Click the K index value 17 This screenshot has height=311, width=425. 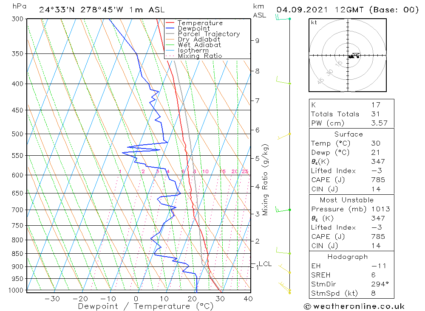click(376, 105)
